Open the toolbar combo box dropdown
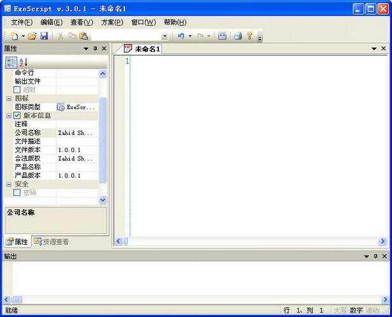The image size is (392, 317). pyautogui.click(x=165, y=36)
